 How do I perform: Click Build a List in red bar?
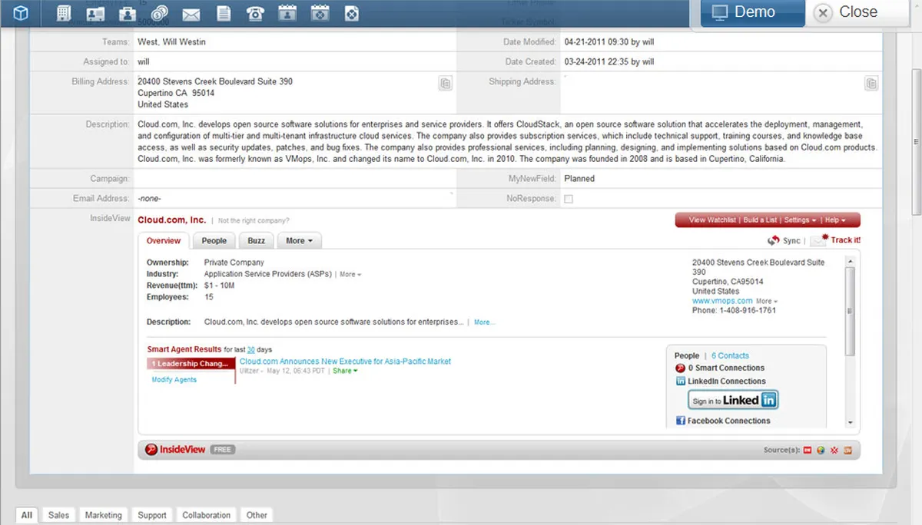pyautogui.click(x=761, y=220)
